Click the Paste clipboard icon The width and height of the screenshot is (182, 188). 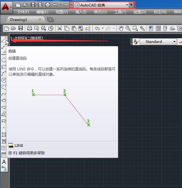click(x=74, y=28)
